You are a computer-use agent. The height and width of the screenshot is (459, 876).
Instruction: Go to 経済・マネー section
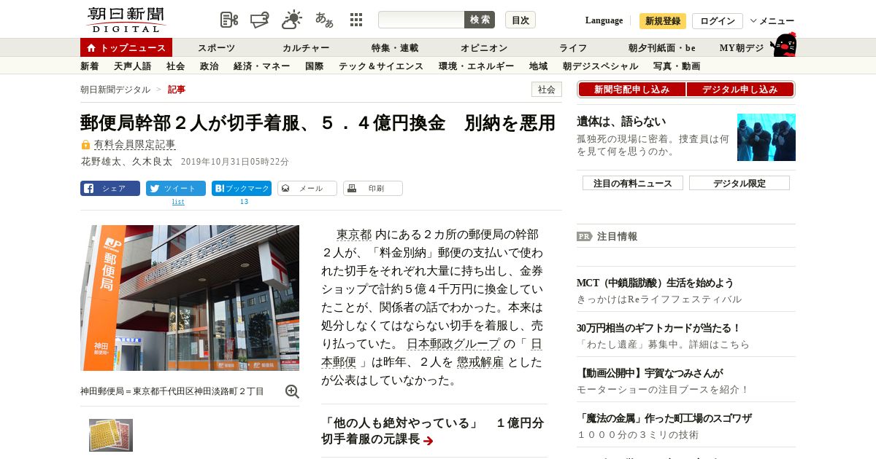coord(262,66)
